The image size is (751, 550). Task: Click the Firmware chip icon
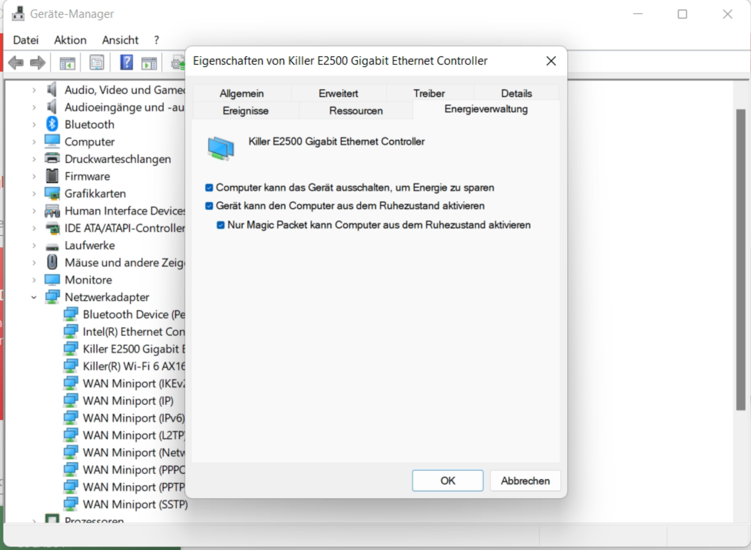(x=52, y=176)
